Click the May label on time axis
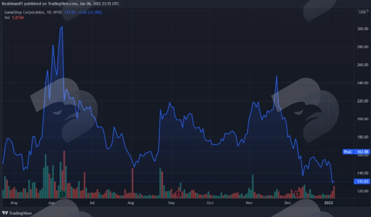 tap(14, 203)
